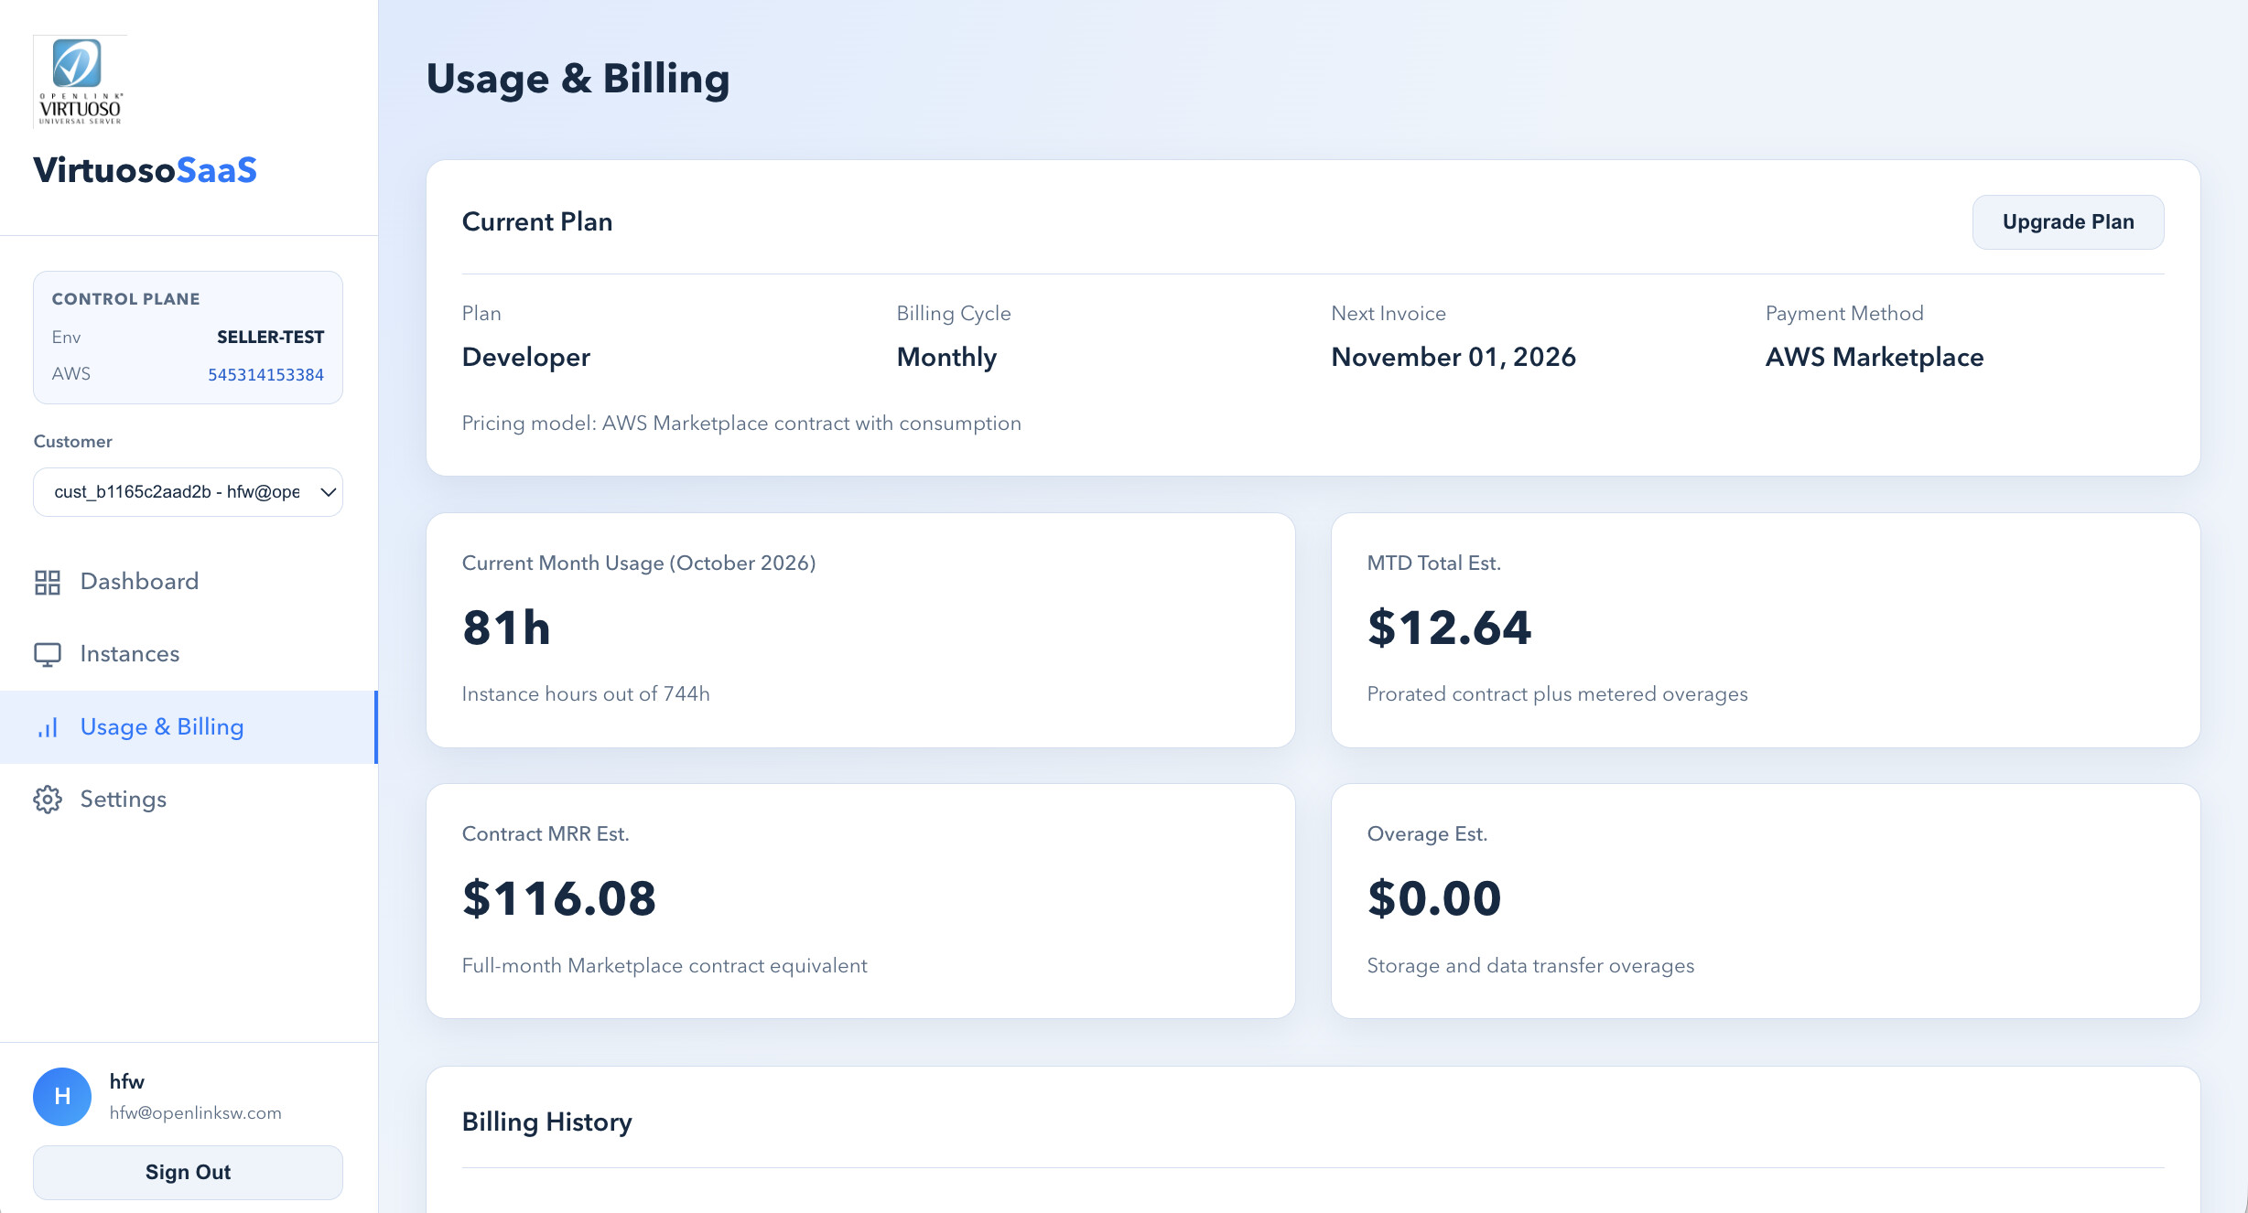
Task: Click the CONTROL PLANE panel label
Action: click(126, 299)
